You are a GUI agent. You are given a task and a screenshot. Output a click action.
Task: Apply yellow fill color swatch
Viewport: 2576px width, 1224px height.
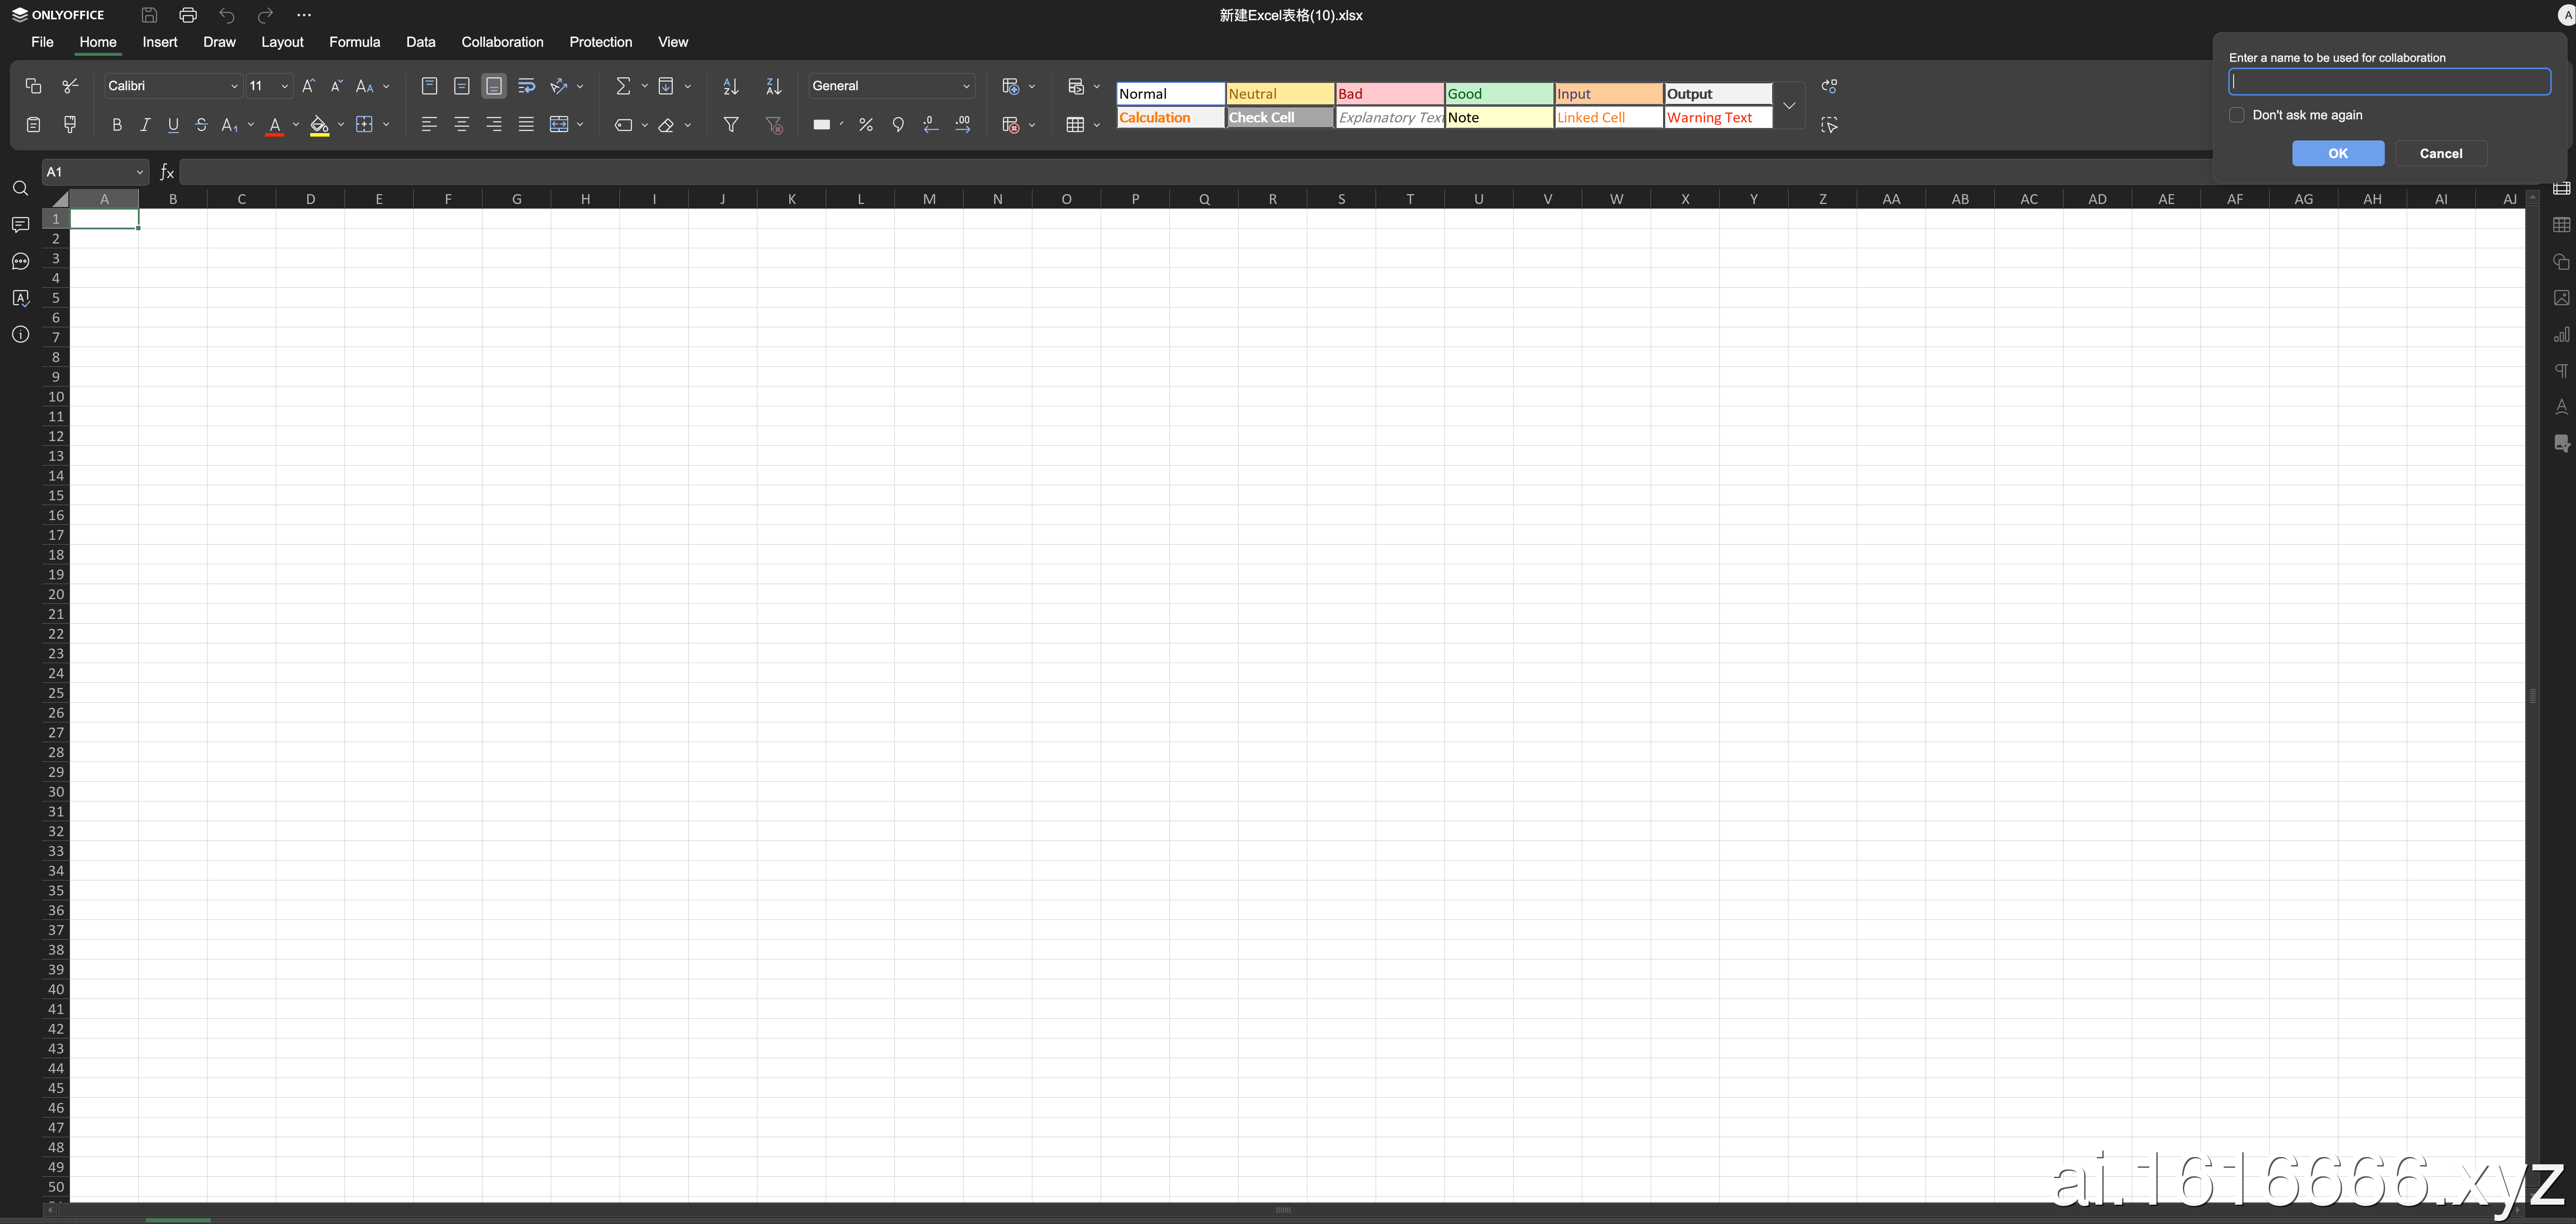[x=319, y=126]
